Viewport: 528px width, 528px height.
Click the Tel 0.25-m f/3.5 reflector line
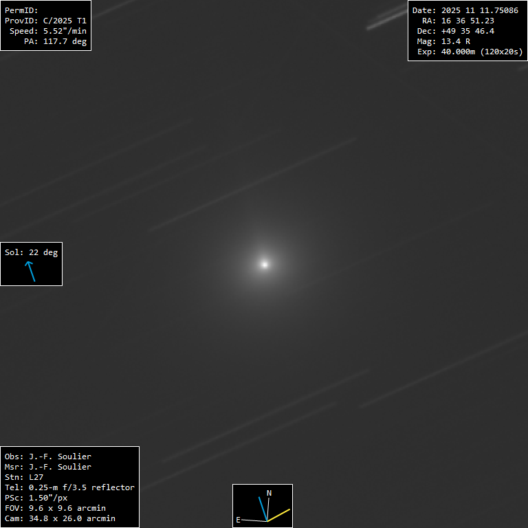point(69,487)
